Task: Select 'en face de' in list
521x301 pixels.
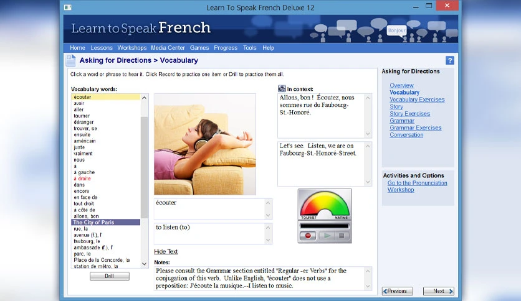Action: [106, 197]
